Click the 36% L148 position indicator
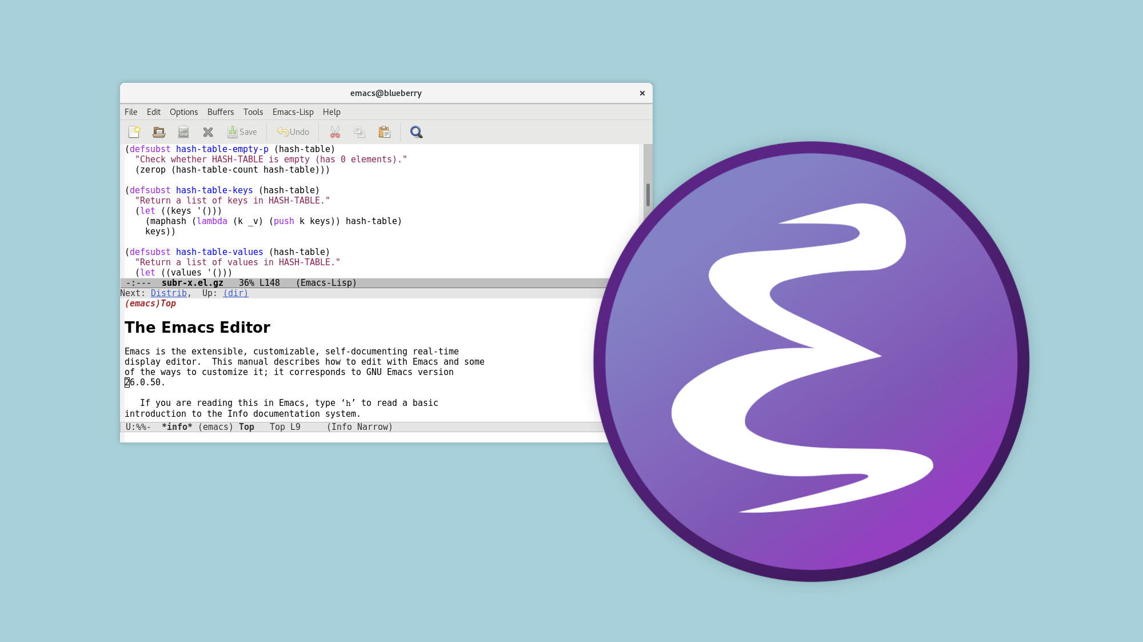 pos(259,283)
